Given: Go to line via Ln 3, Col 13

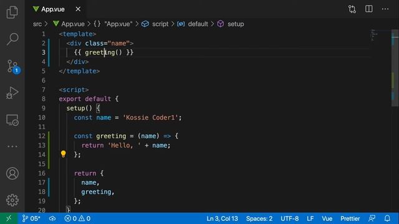Looking at the screenshot, I should coord(222,218).
